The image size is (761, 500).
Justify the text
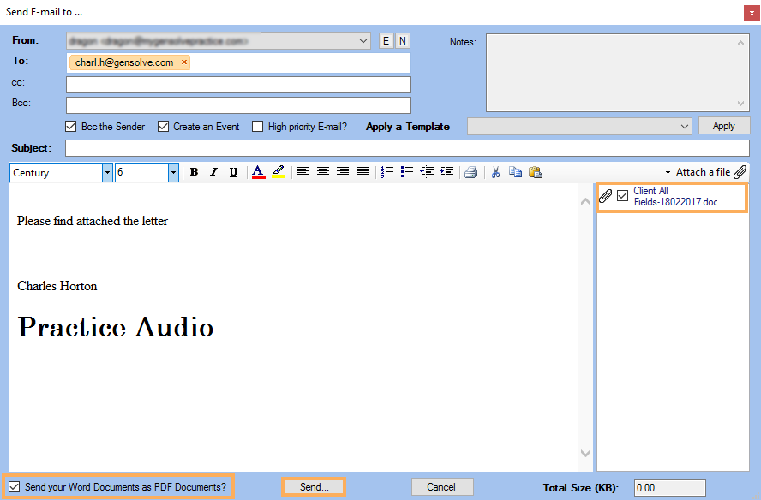pos(363,172)
